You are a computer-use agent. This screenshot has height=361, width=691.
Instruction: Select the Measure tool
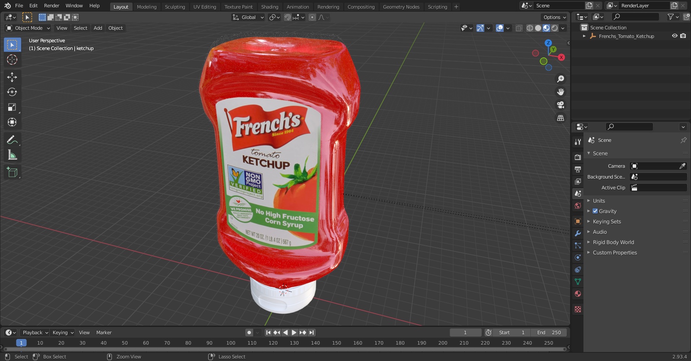tap(12, 155)
